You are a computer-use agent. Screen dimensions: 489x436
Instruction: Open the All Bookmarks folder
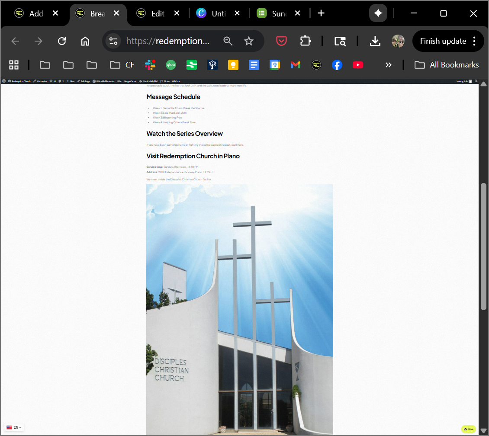pyautogui.click(x=446, y=65)
